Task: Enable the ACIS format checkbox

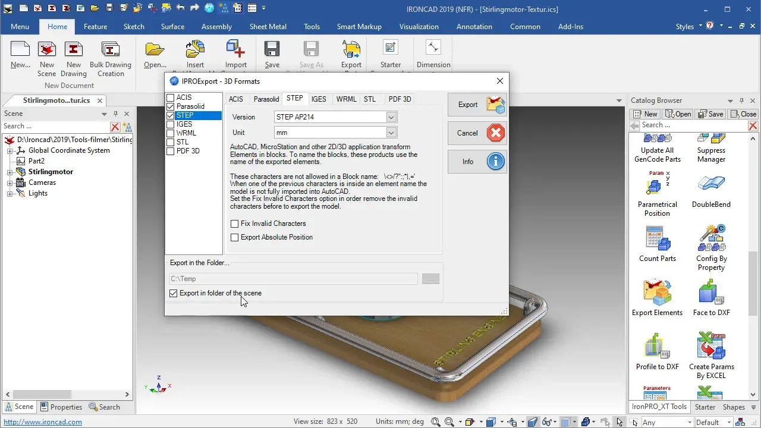Action: point(171,97)
